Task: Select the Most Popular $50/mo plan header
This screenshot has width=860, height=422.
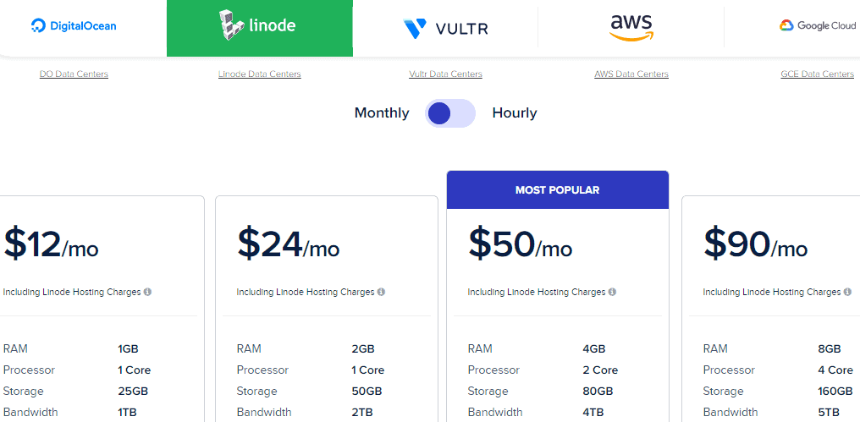Action: [557, 190]
